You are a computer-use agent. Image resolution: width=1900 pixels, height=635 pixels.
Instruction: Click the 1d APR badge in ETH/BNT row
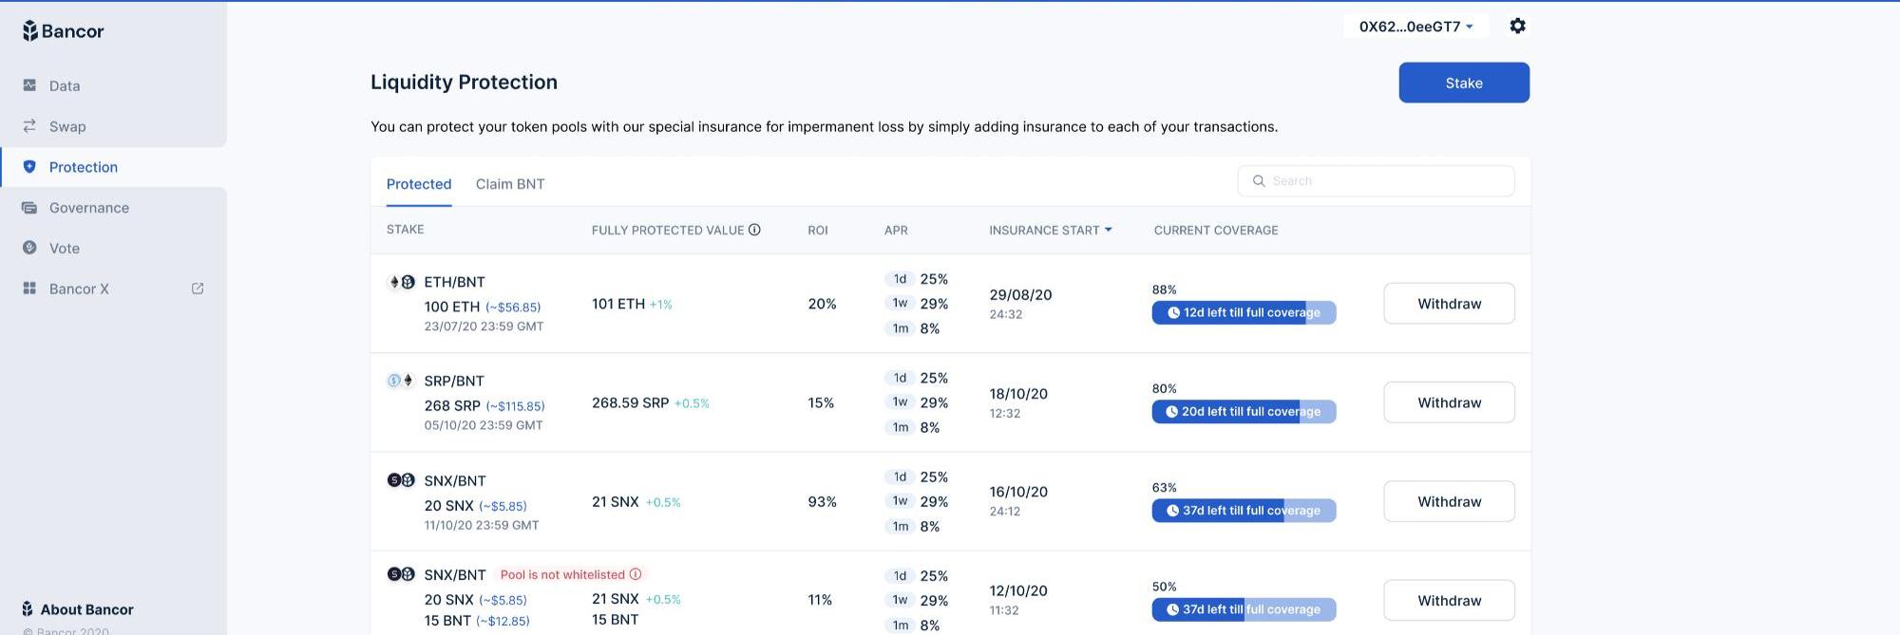[x=900, y=279]
